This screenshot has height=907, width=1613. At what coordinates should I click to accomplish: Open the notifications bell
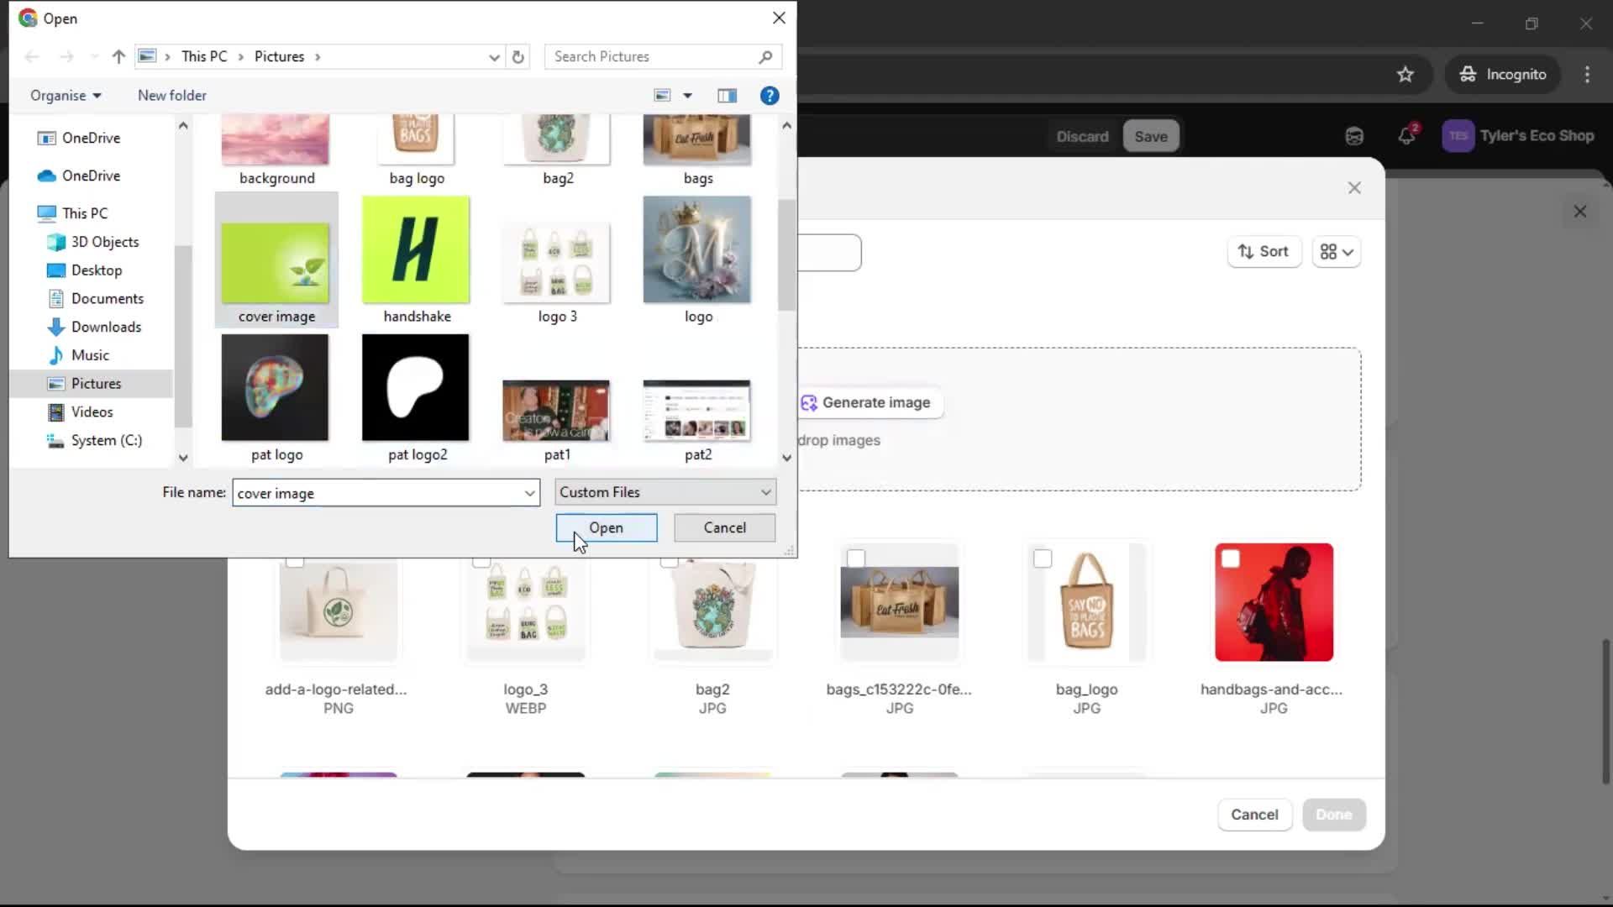point(1405,135)
